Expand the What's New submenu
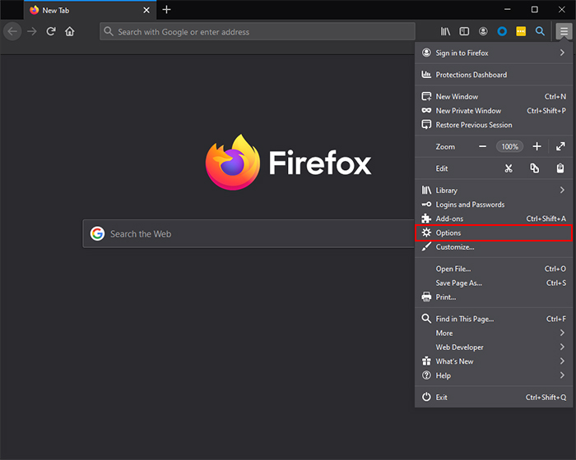 (494, 361)
